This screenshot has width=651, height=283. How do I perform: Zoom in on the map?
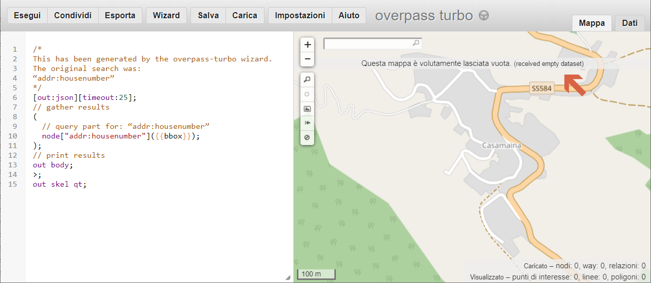[x=308, y=45]
